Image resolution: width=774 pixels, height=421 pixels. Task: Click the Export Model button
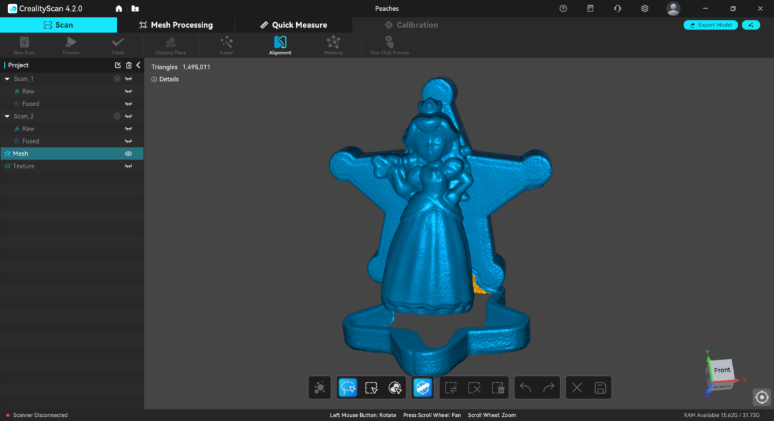[x=710, y=25]
